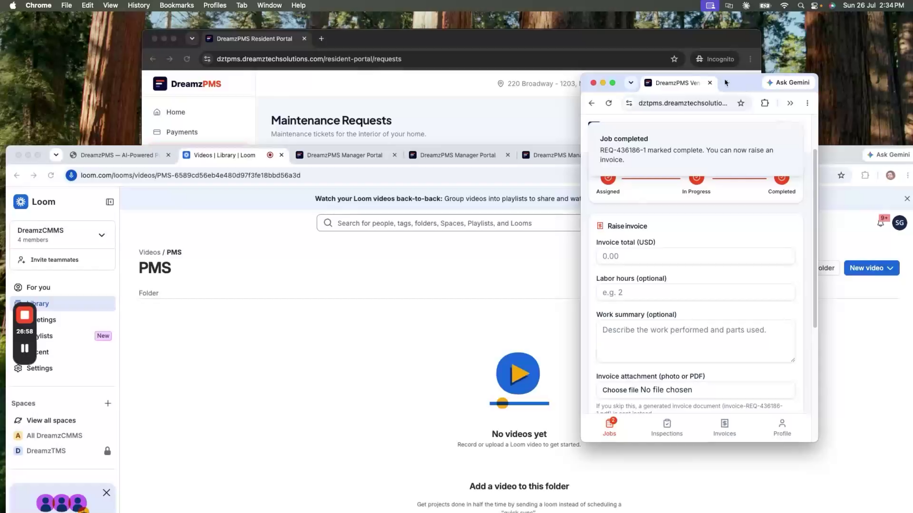Viewport: 913px width, 513px height.
Task: Go back in the vendor window
Action: click(592, 103)
